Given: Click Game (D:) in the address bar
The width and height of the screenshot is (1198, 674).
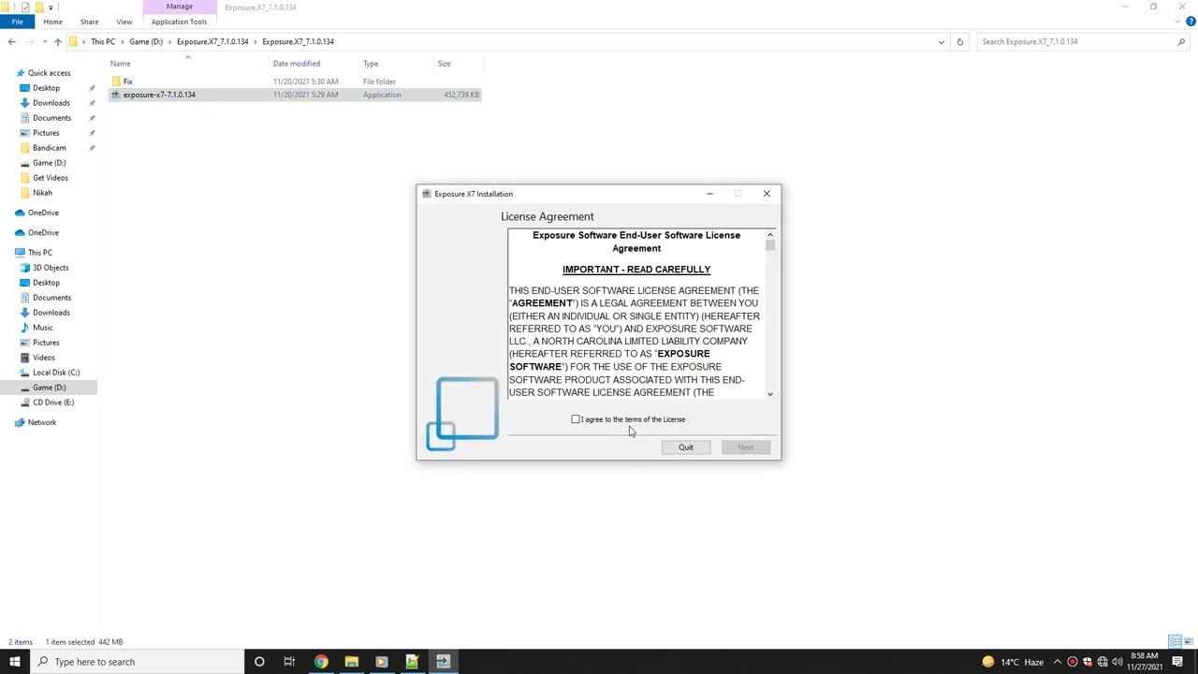Looking at the screenshot, I should pyautogui.click(x=146, y=41).
